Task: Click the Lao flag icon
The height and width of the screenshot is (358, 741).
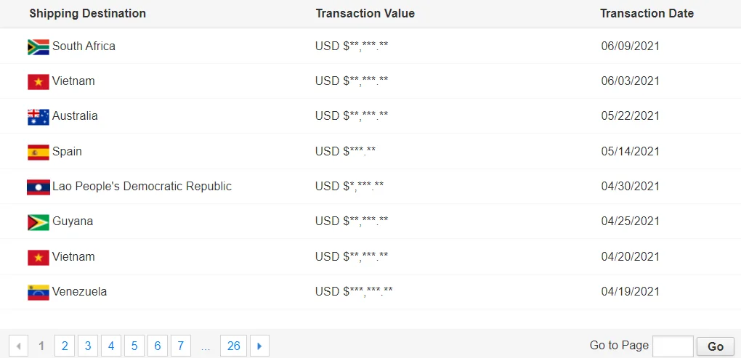Action: pyautogui.click(x=38, y=187)
